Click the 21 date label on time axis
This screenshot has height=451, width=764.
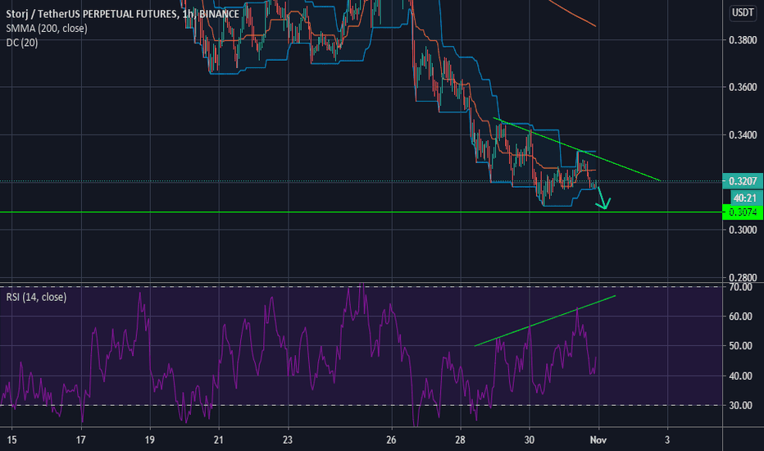click(x=219, y=440)
